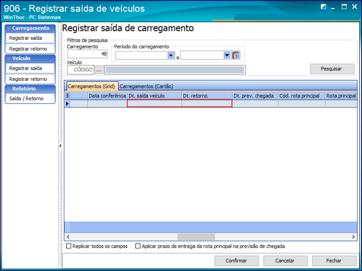
Task: Select Registrar retorno under Carregamento
Action: coord(30,49)
